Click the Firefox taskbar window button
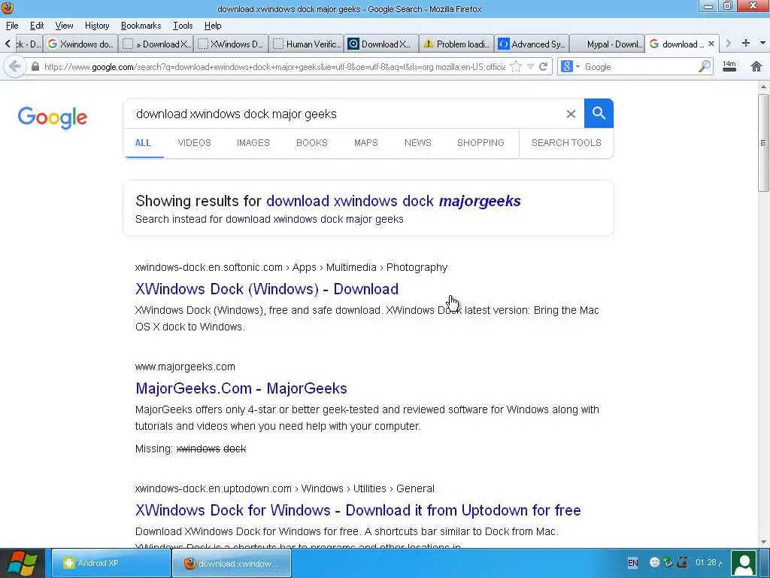Image resolution: width=770 pixels, height=578 pixels. (232, 563)
